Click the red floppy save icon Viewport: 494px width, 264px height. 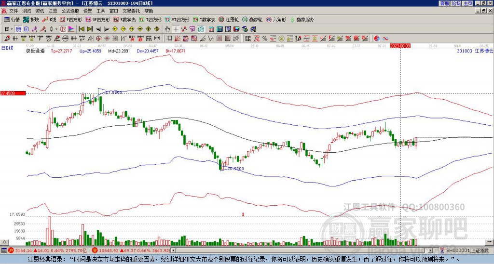(237, 29)
